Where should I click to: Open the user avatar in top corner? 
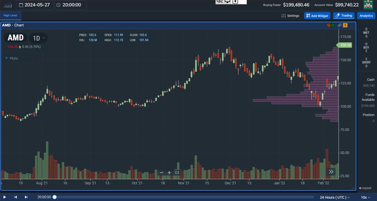[x=368, y=5]
